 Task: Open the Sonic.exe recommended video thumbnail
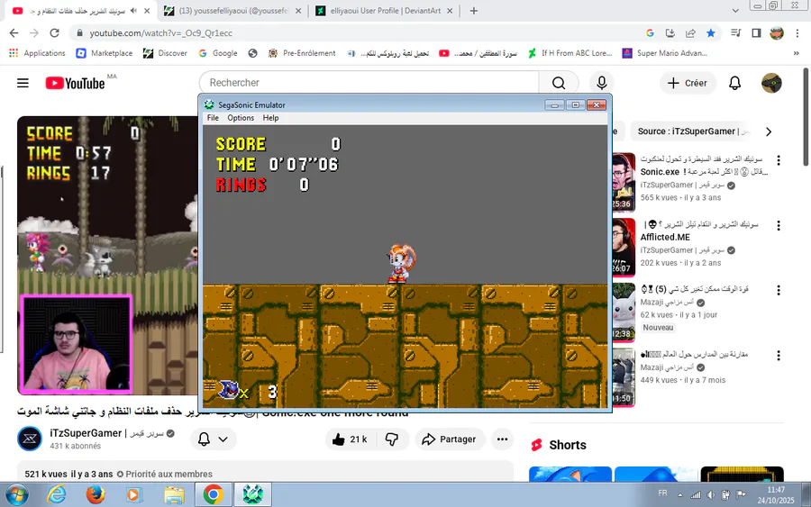624,182
